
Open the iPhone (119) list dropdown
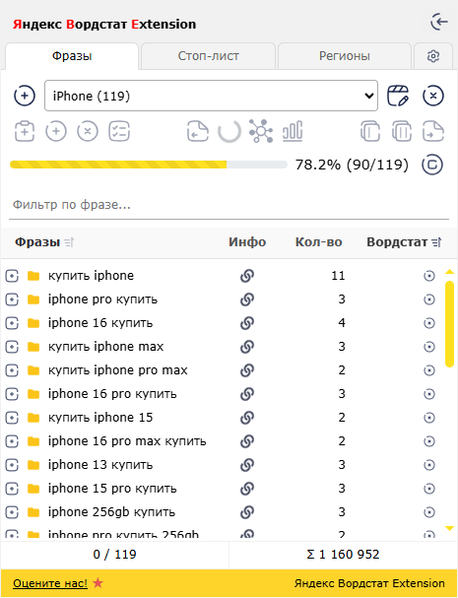pyautogui.click(x=211, y=96)
